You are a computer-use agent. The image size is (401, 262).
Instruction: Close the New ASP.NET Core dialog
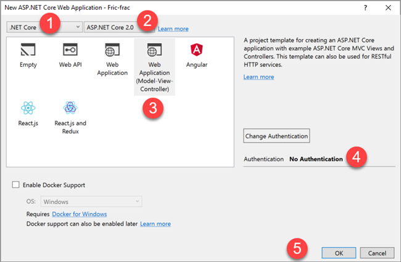pos(388,7)
